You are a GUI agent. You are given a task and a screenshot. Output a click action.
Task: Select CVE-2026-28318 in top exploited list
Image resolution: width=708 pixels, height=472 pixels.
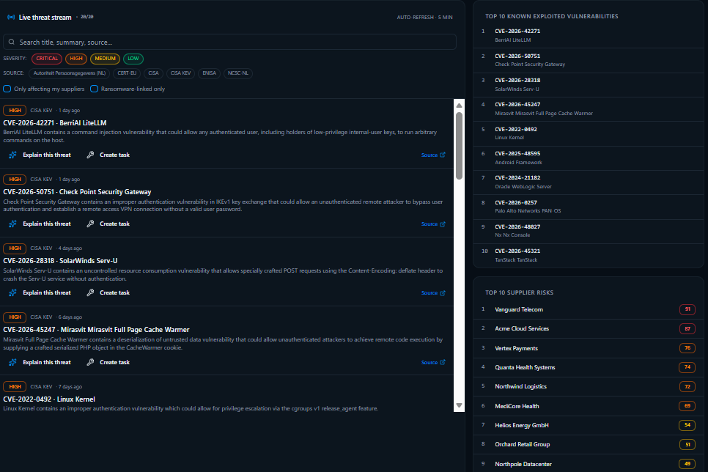coord(589,84)
